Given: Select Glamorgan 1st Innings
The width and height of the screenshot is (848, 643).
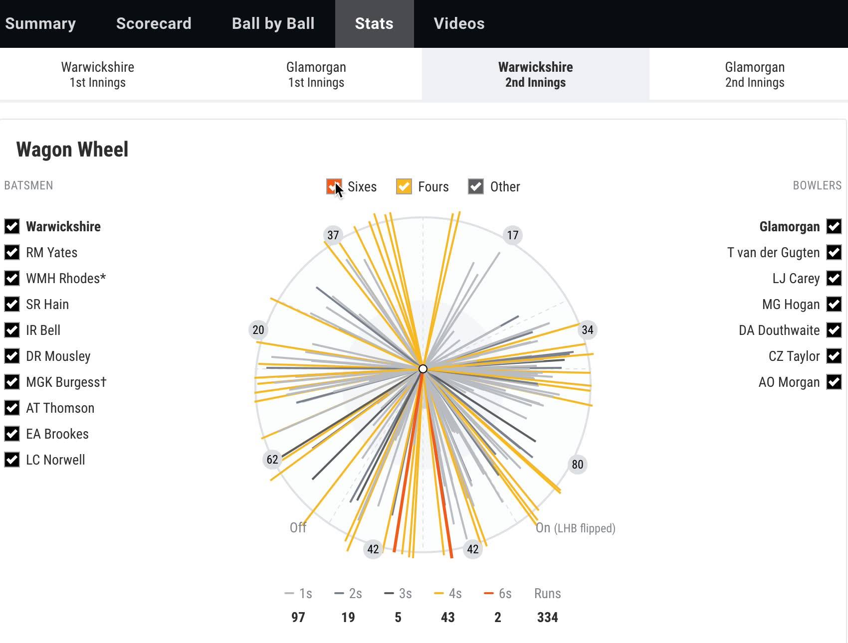Looking at the screenshot, I should (x=316, y=75).
